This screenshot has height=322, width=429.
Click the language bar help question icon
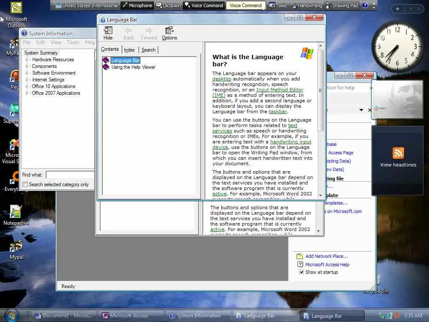pyautogui.click(x=365, y=5)
